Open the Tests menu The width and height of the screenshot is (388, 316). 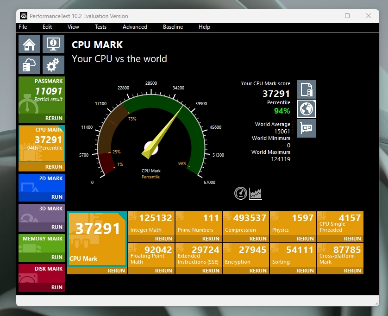coord(100,27)
